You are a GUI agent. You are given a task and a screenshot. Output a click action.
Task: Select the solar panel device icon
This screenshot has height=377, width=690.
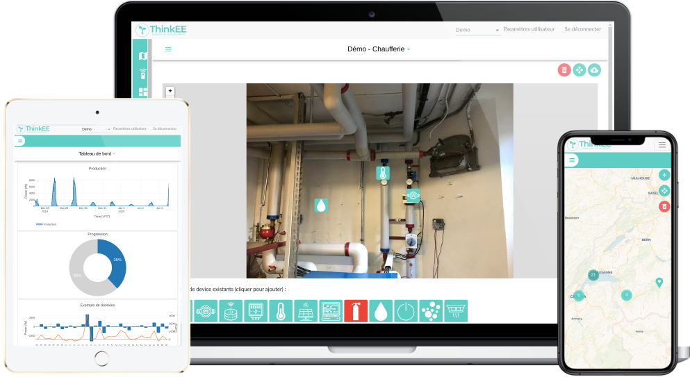(x=306, y=310)
